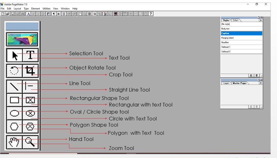Click the Print toolbar icon
Image resolution: width=277 pixels, height=158 pixels.
pyautogui.click(x=17, y=14)
